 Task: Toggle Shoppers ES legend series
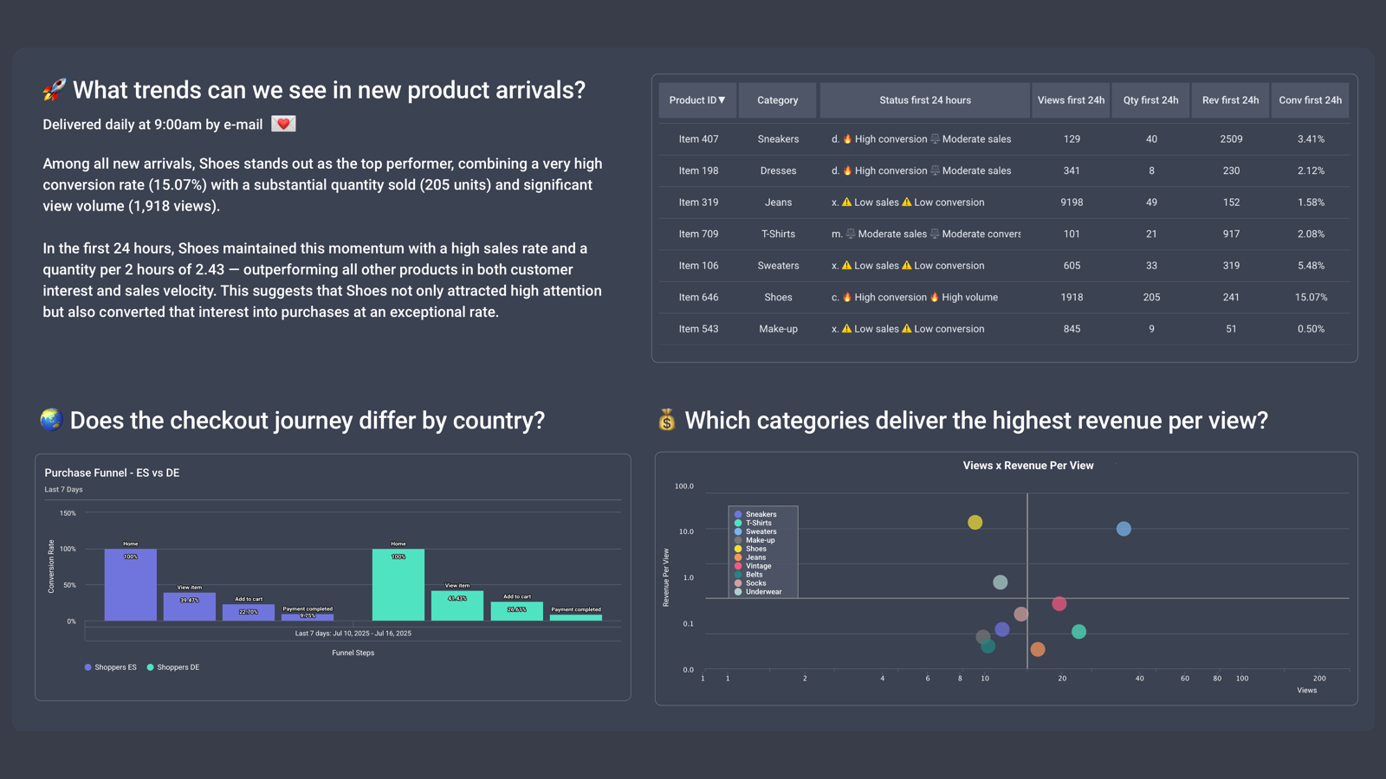pos(110,667)
